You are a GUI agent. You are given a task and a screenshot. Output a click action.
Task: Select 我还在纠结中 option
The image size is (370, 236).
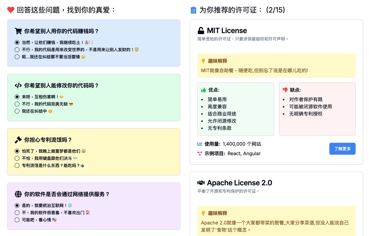coord(17,111)
